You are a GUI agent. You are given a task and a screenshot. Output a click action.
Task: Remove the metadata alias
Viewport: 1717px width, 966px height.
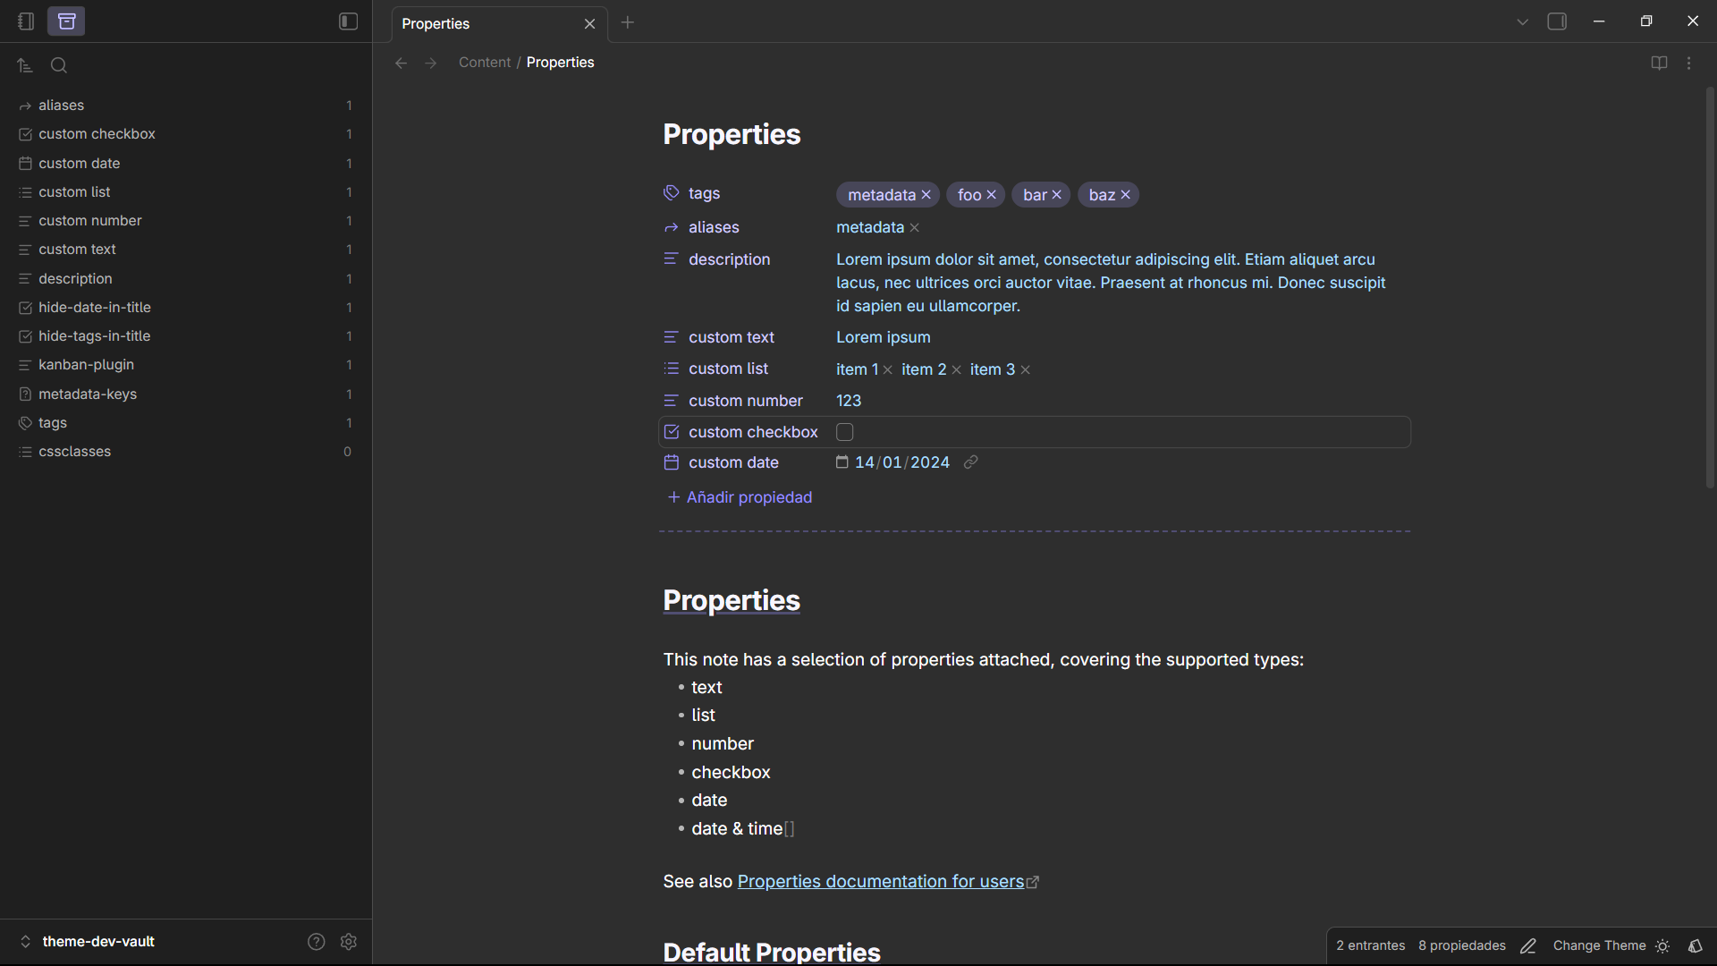click(x=915, y=228)
